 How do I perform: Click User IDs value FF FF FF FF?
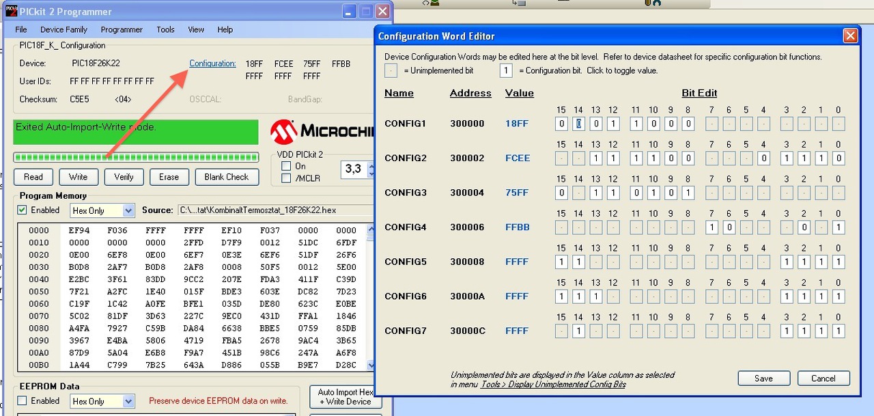click(x=112, y=81)
